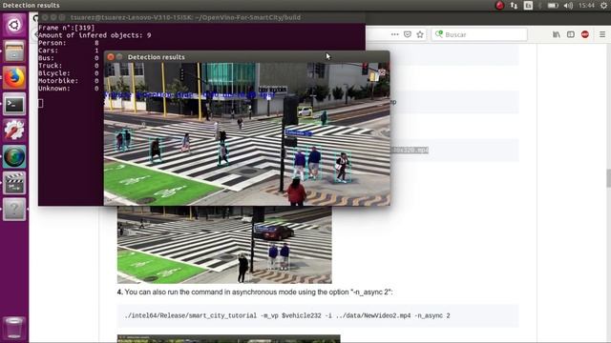The height and width of the screenshot is (343, 611).
Task: Click the step 4 text about asynchronous mode
Action: click(x=255, y=293)
